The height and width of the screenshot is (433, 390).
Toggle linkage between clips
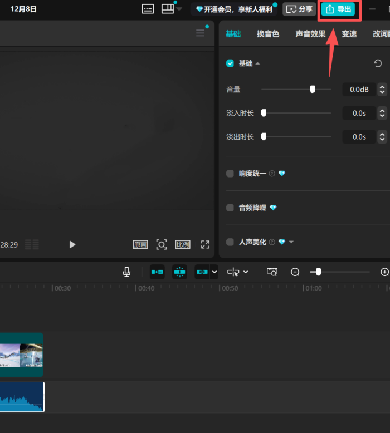click(202, 272)
